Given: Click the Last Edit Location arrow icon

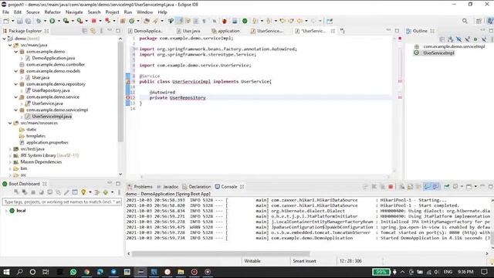Looking at the screenshot, I should pyautogui.click(x=283, y=21).
